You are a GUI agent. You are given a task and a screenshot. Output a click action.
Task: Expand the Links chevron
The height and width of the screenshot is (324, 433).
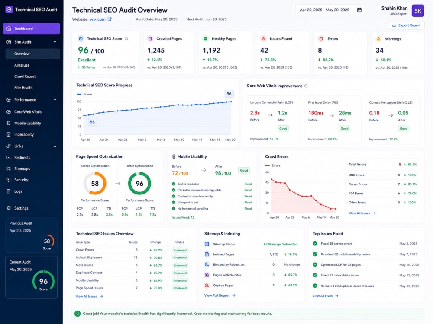pyautogui.click(x=55, y=146)
